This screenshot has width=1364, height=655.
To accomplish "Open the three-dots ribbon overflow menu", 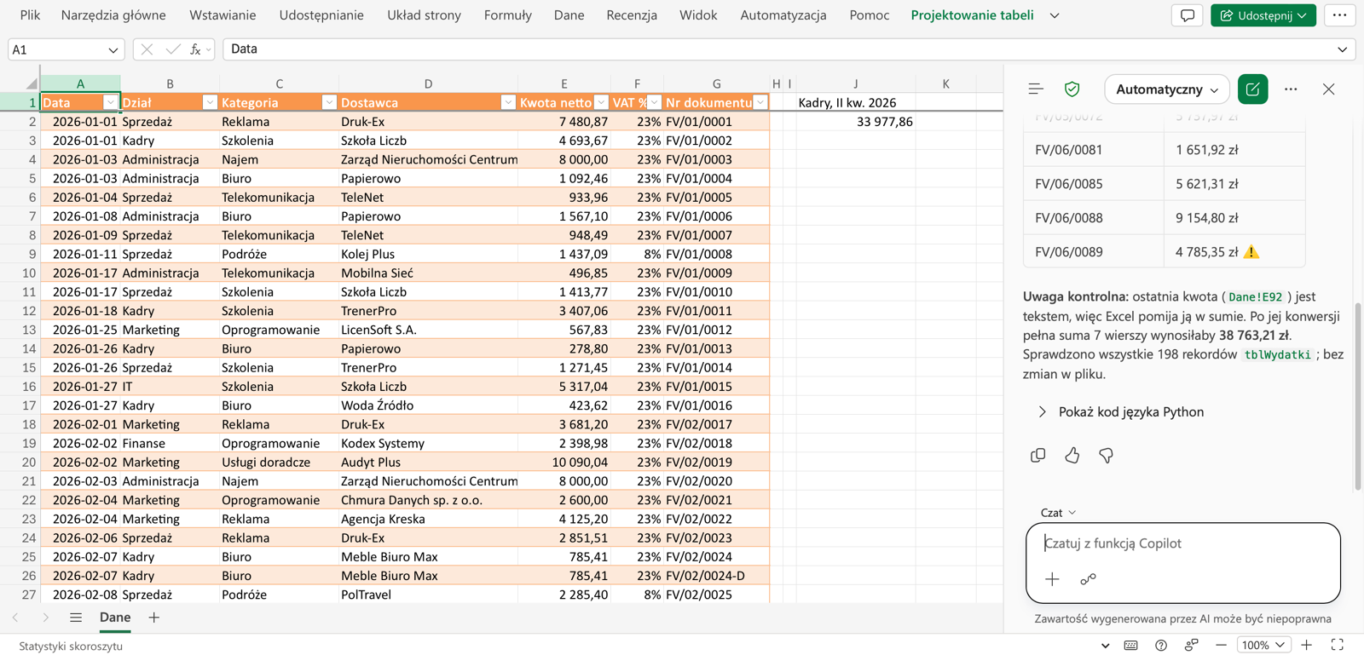I will click(1339, 15).
